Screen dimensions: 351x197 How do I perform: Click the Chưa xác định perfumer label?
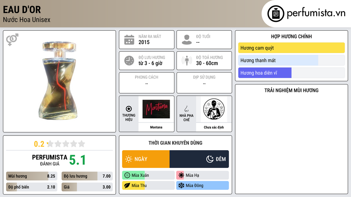(214, 127)
